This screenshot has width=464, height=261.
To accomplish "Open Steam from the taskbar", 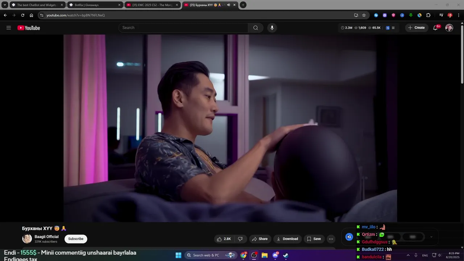I will (x=286, y=255).
